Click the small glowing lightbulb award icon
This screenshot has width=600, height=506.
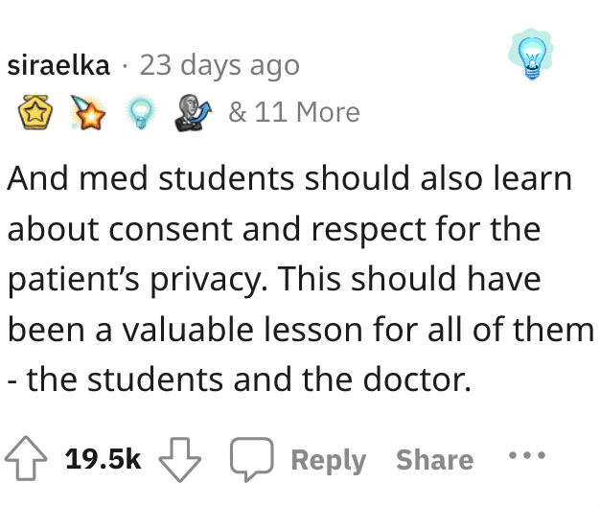point(141,112)
